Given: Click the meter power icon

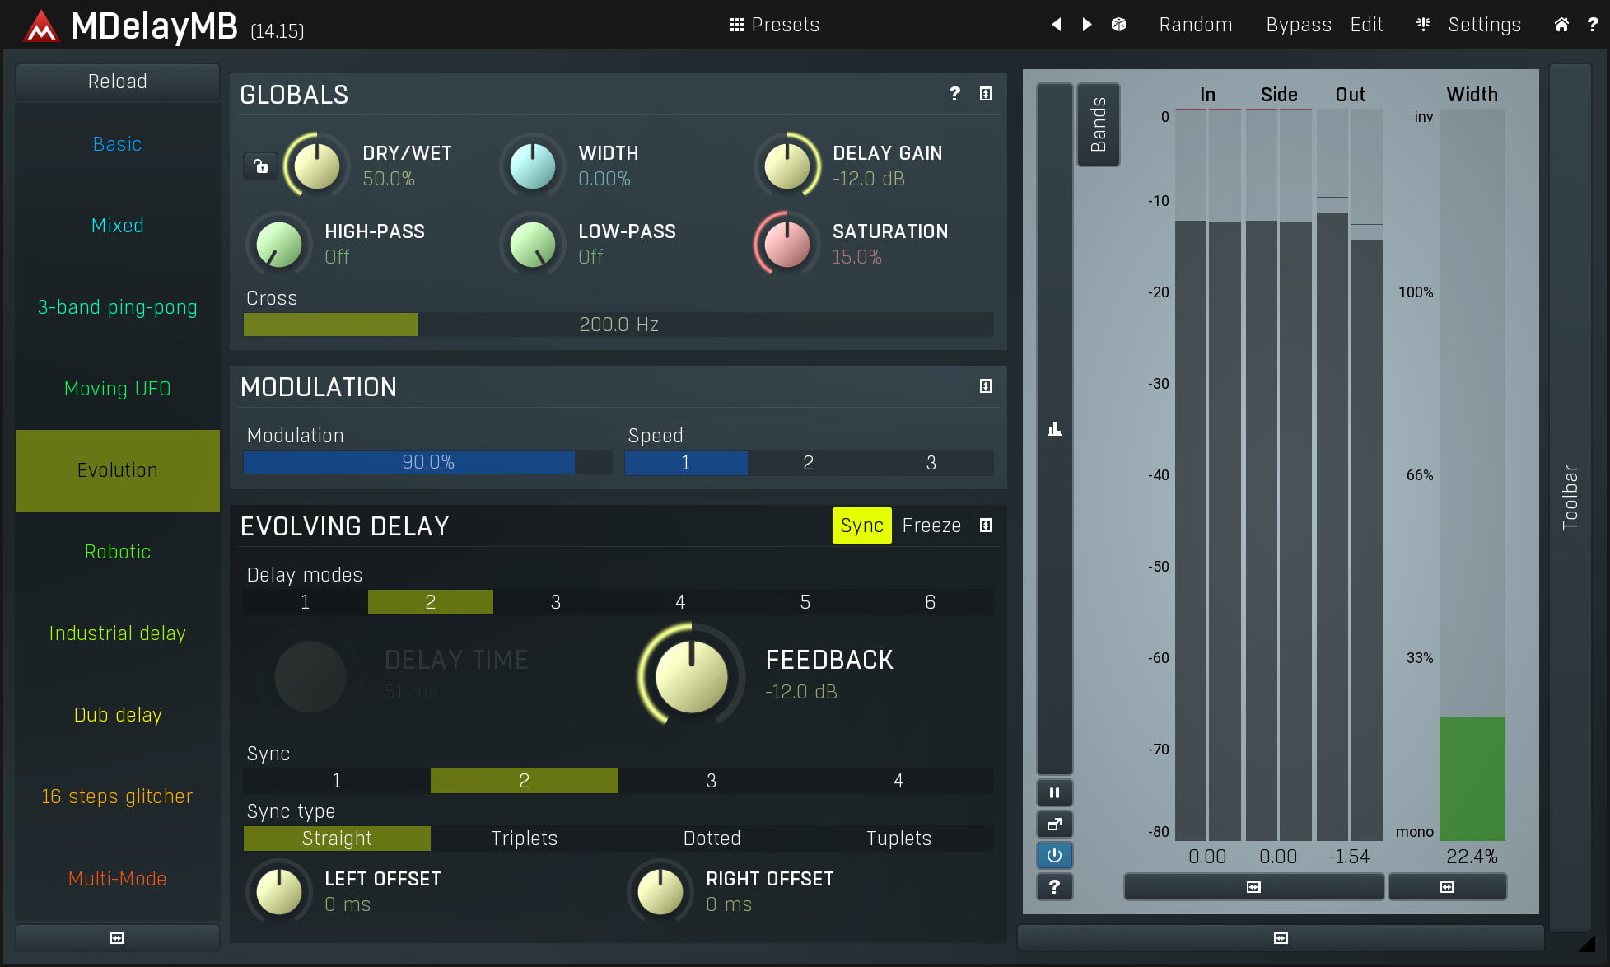Looking at the screenshot, I should coord(1054,856).
